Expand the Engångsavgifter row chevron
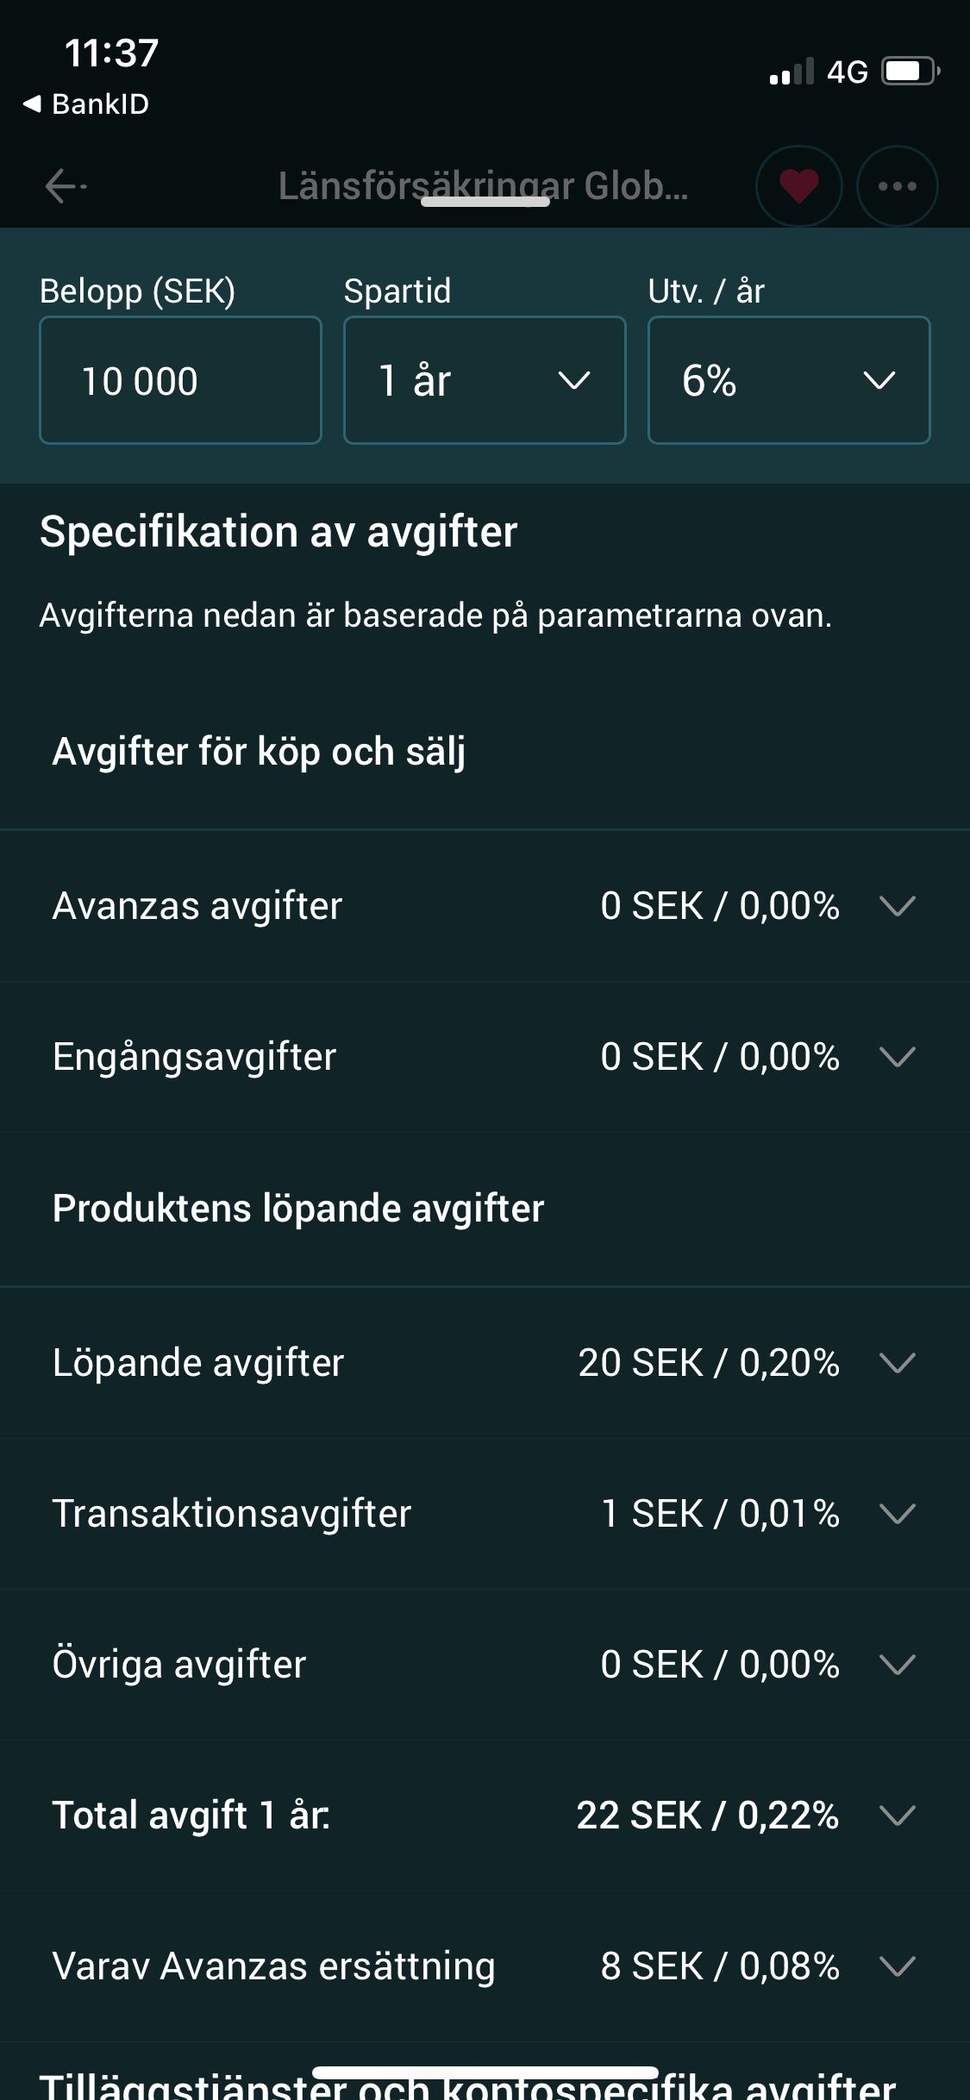This screenshot has width=970, height=2100. 897,1057
